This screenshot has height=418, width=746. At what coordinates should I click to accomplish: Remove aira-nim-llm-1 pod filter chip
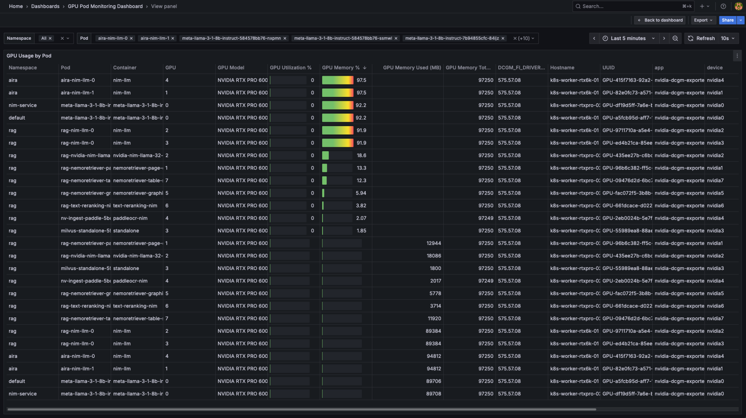click(x=173, y=38)
